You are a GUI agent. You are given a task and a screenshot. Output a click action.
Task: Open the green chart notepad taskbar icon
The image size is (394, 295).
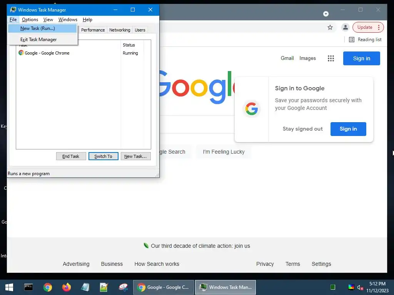104,287
